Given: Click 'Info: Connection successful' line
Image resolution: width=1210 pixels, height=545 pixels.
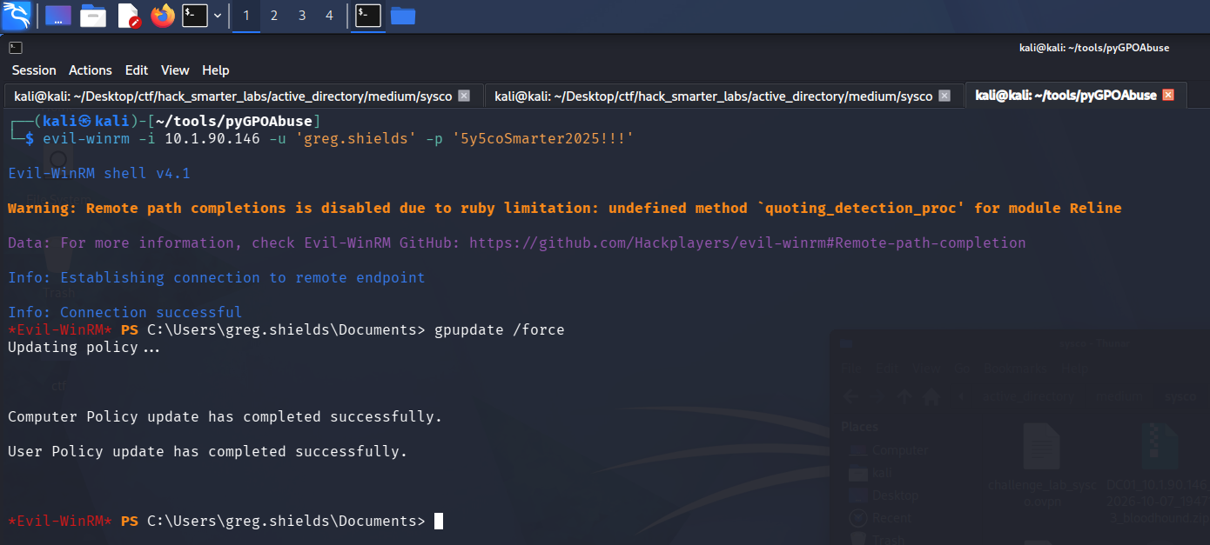Looking at the screenshot, I should (x=125, y=312).
